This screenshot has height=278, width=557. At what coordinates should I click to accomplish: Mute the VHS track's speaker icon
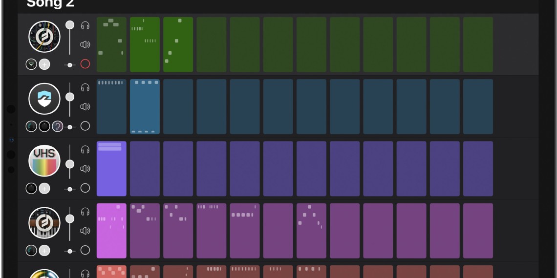tap(85, 169)
